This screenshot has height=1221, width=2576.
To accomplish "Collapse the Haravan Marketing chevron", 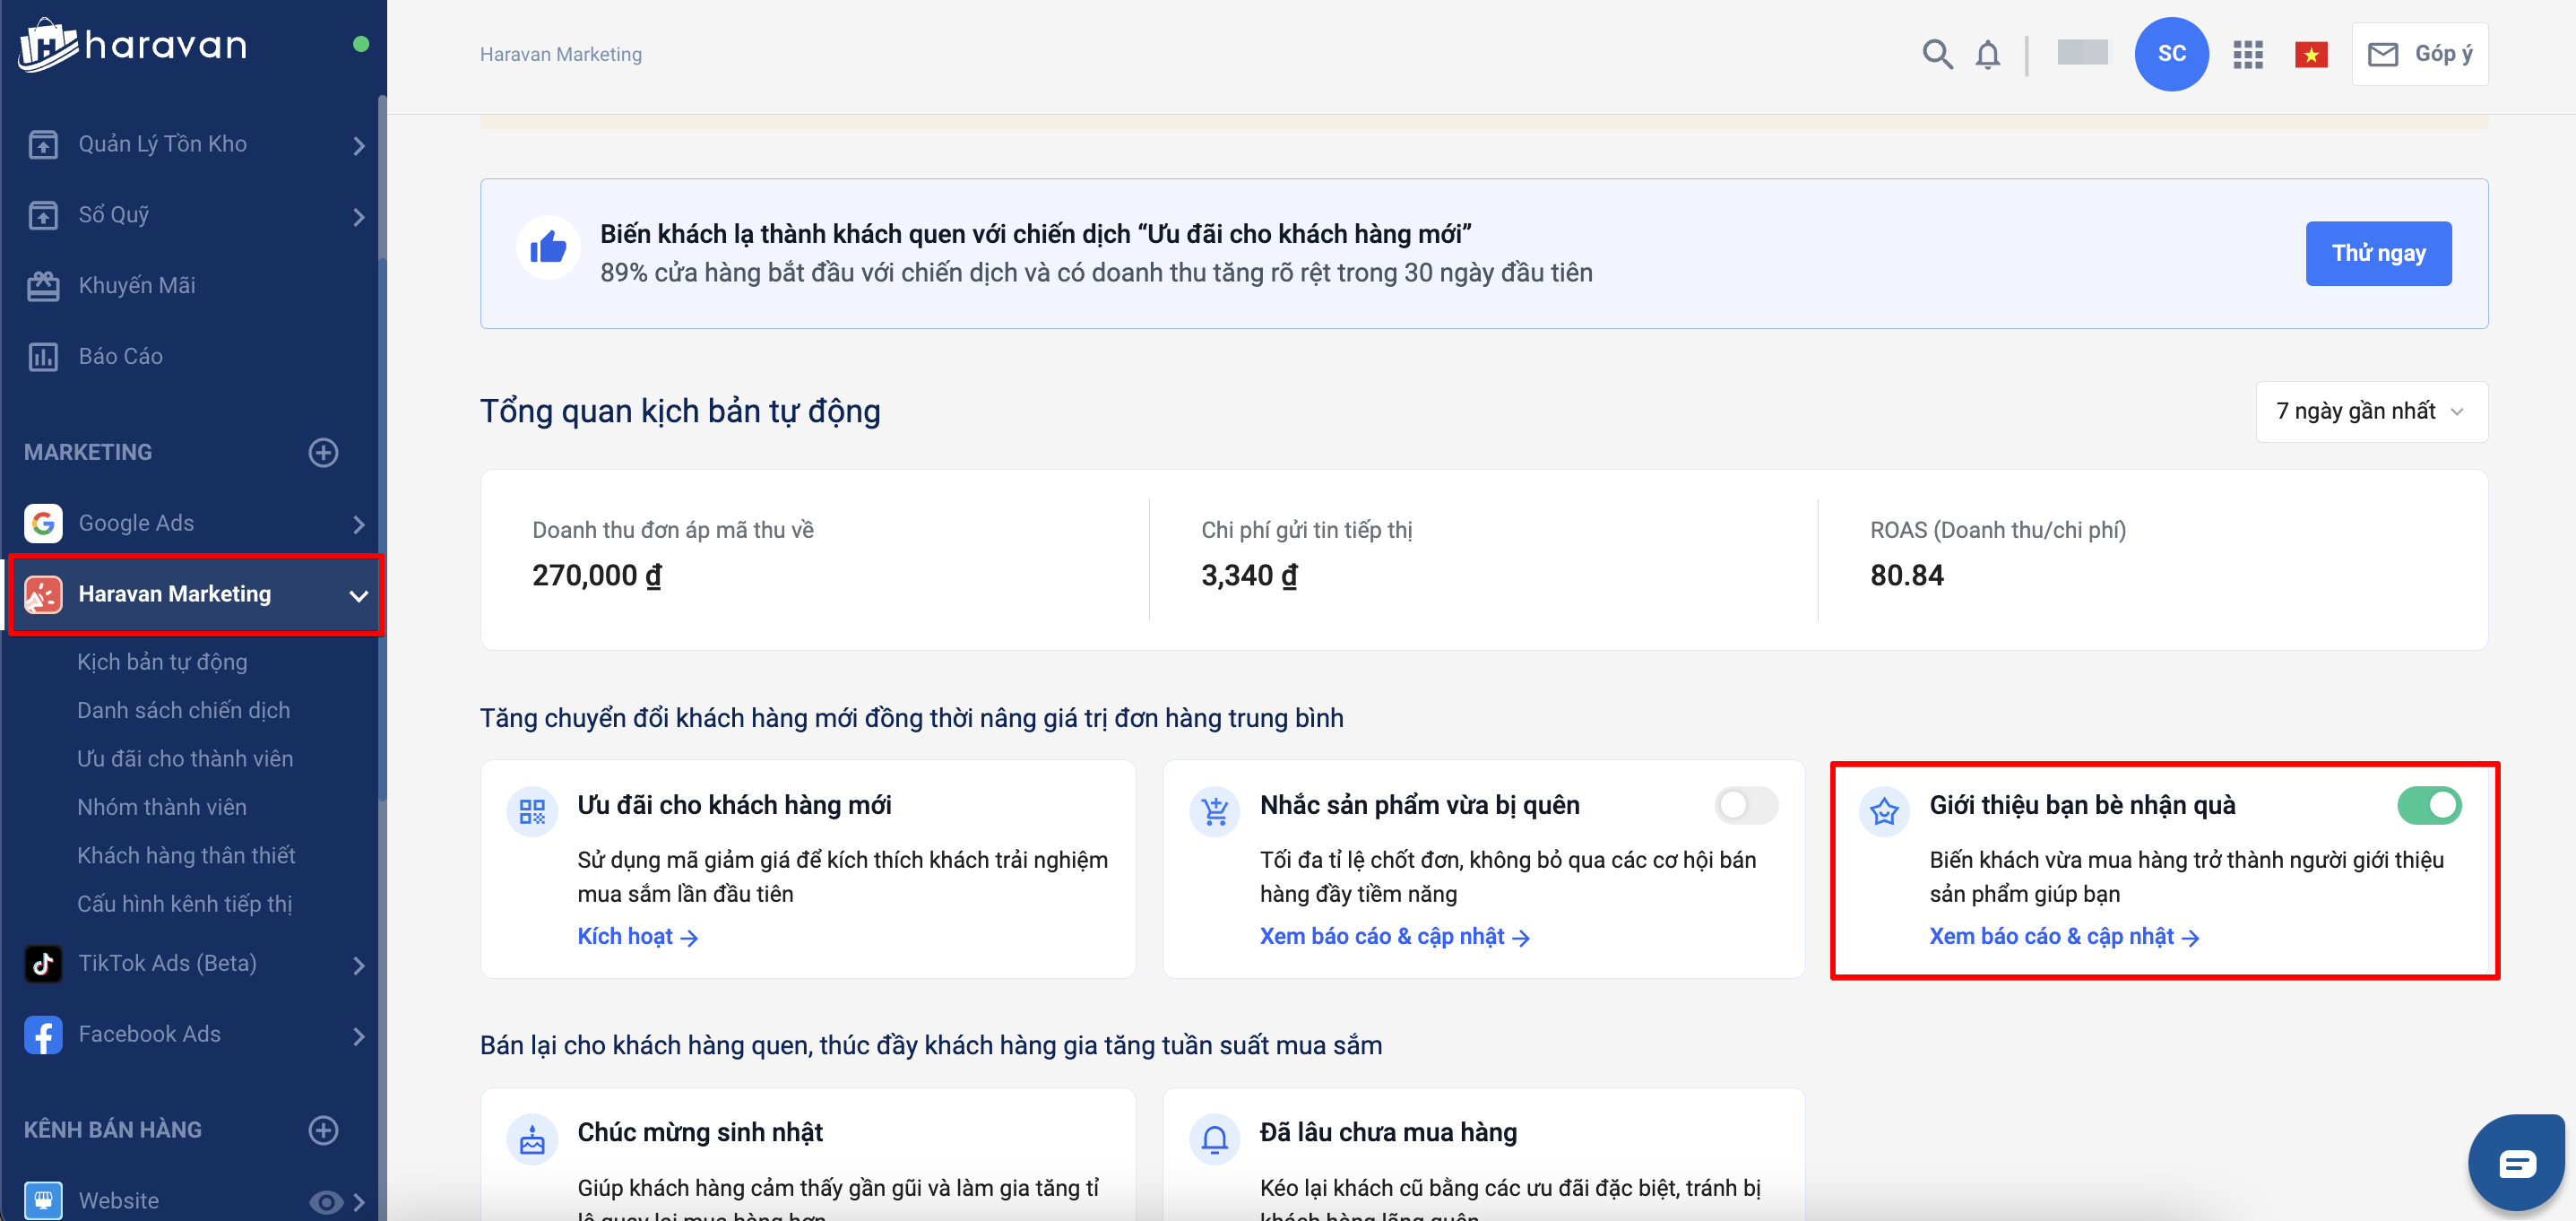I will [x=359, y=596].
